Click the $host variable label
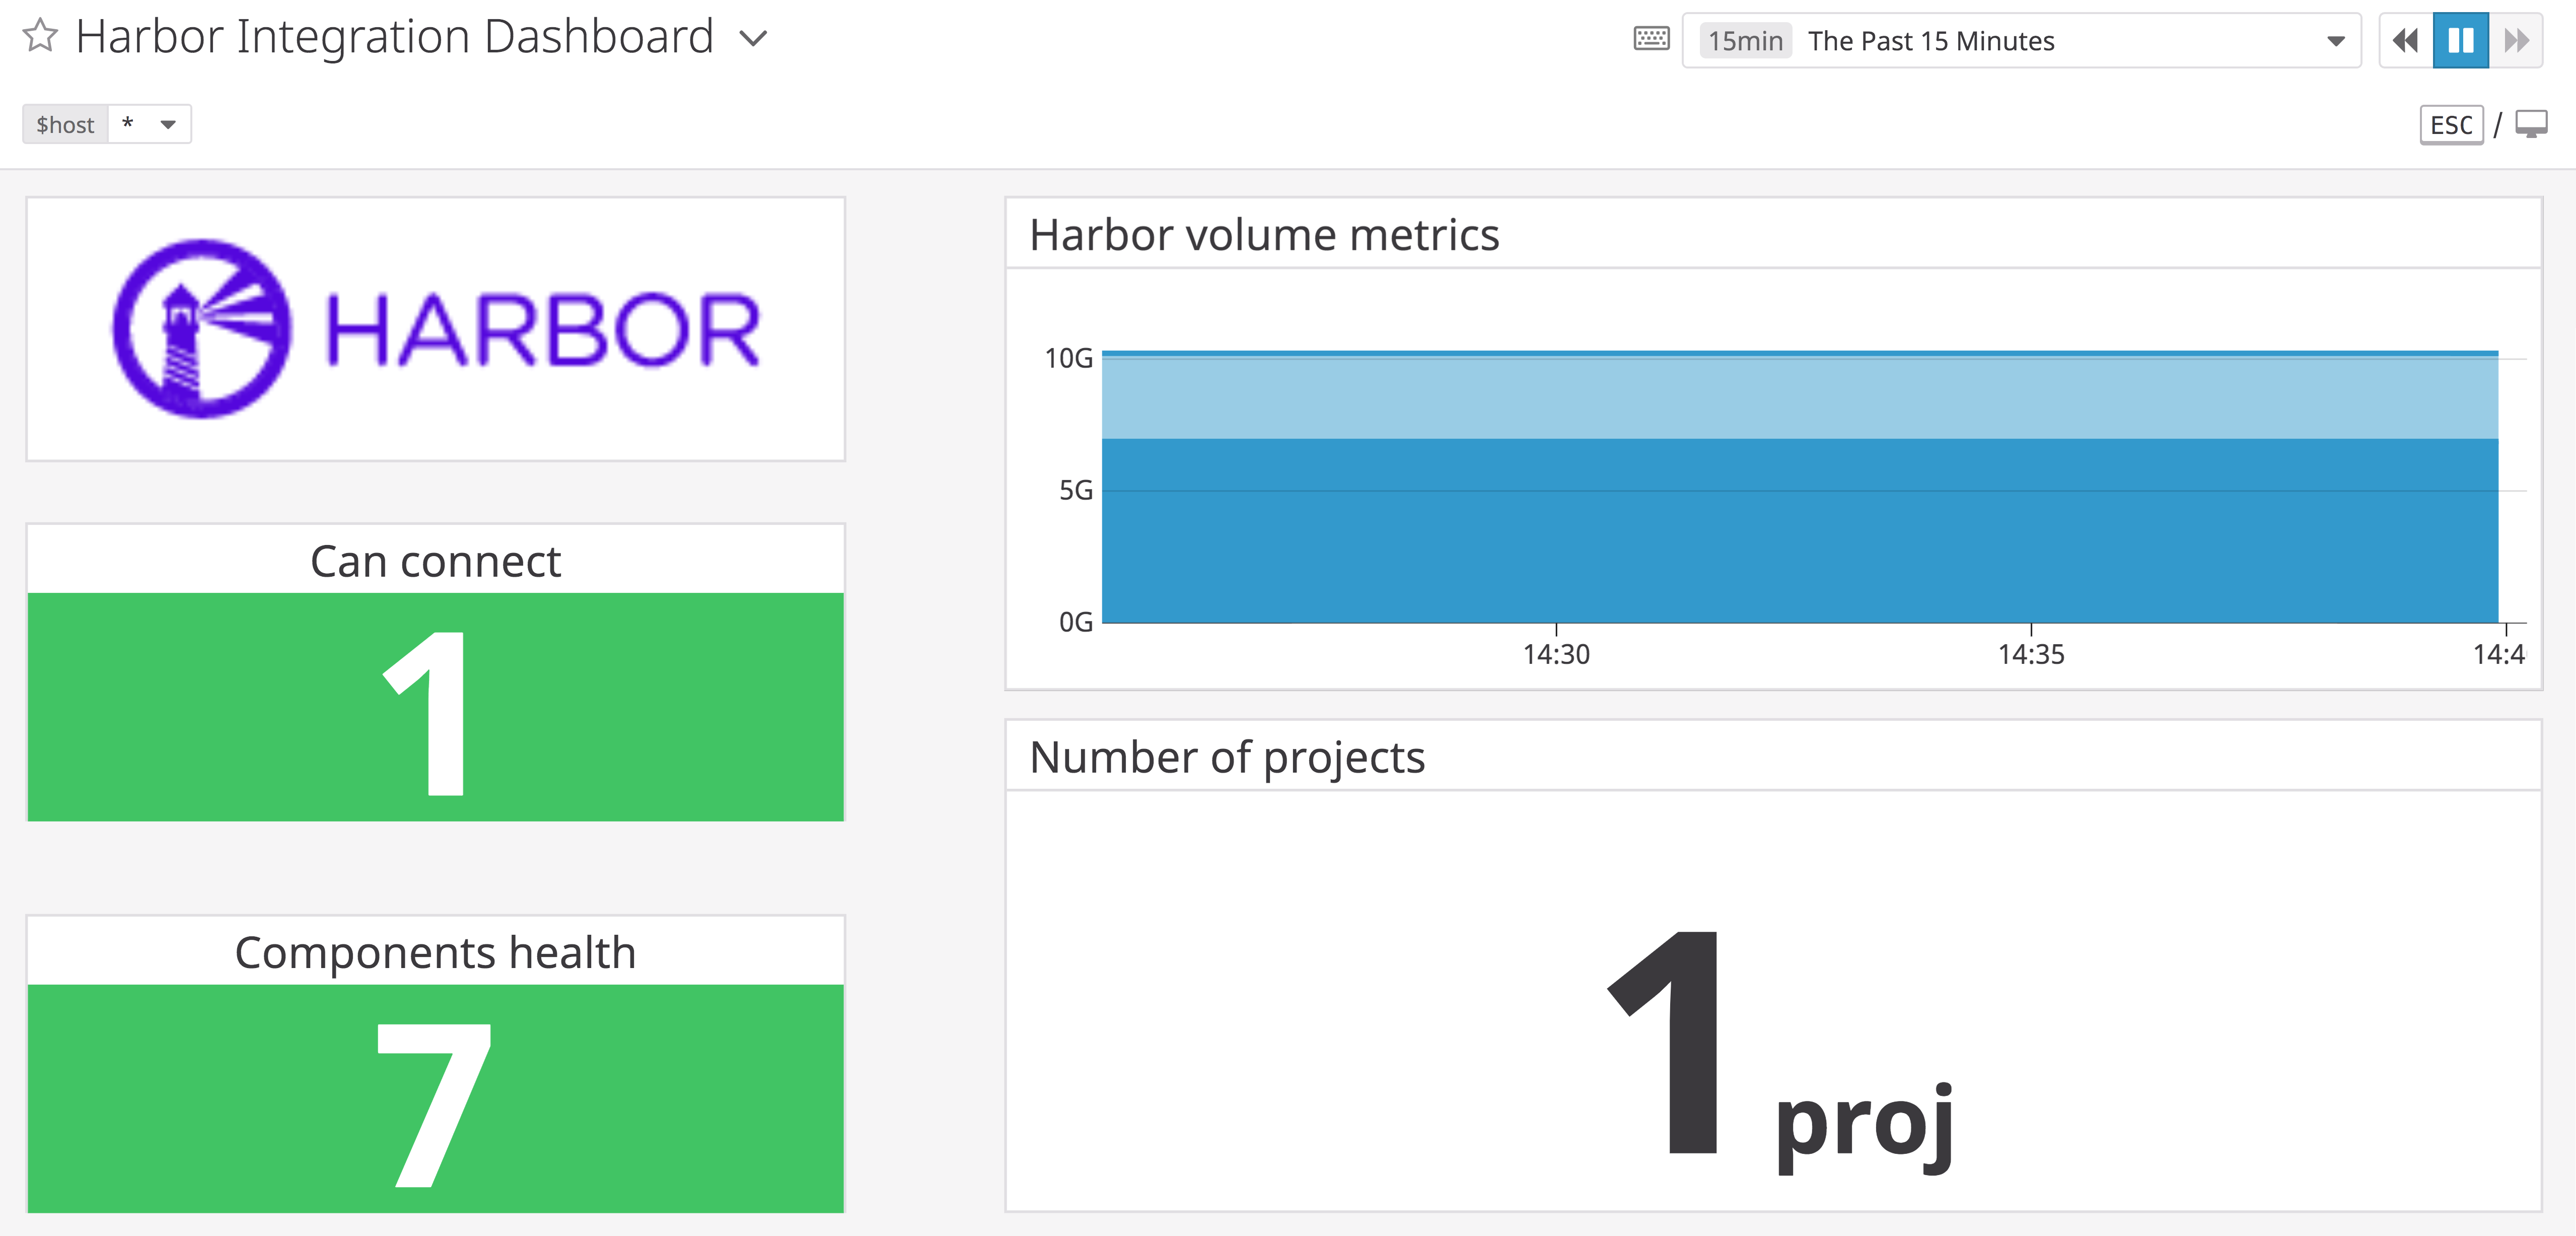This screenshot has height=1236, width=2576. (65, 125)
